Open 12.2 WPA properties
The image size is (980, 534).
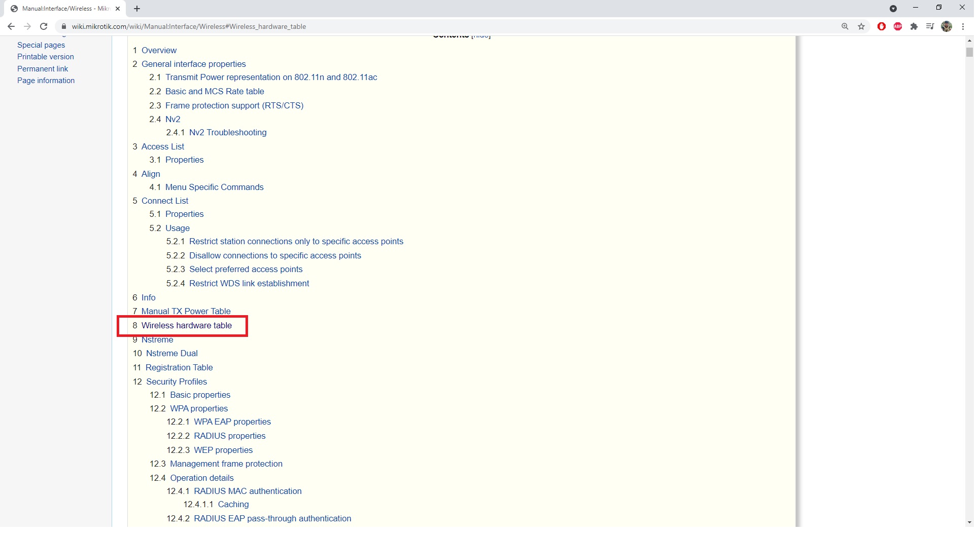point(200,409)
